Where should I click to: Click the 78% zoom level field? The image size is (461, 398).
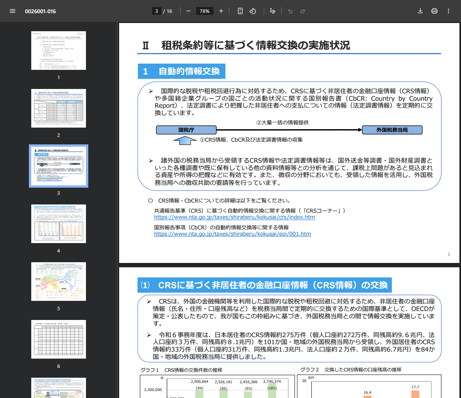point(204,11)
